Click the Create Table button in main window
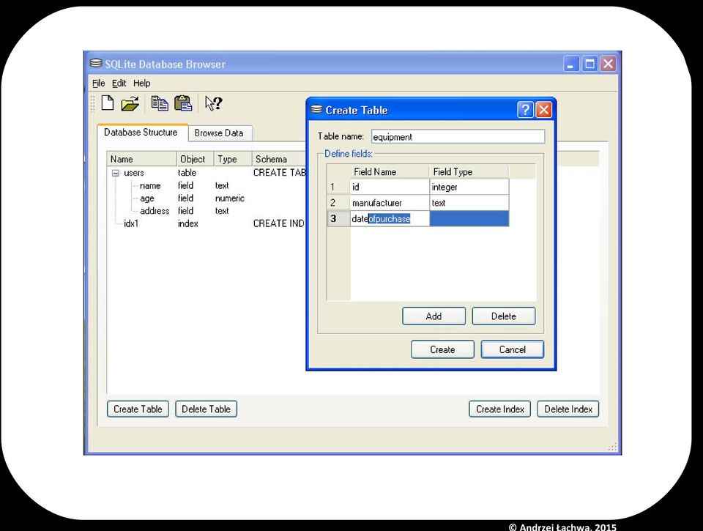The height and width of the screenshot is (531, 703). (138, 409)
